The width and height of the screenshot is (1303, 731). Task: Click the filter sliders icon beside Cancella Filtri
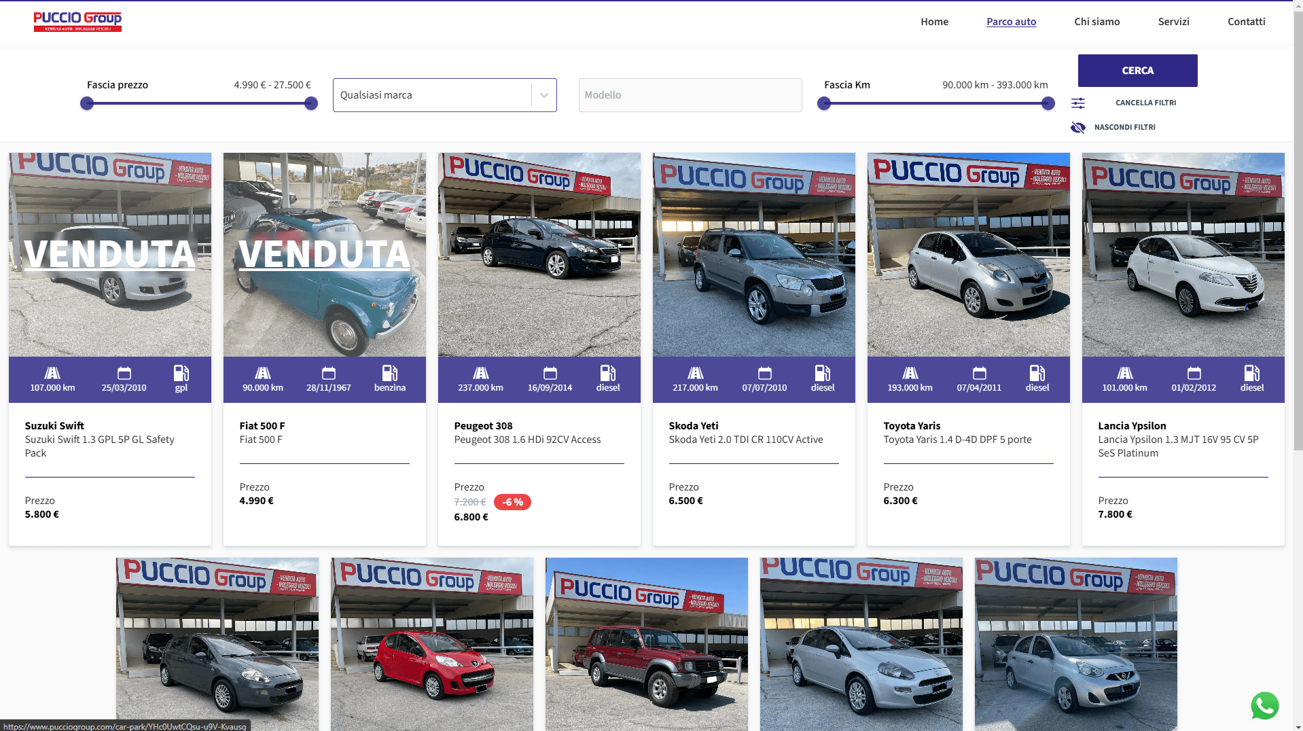pyautogui.click(x=1078, y=103)
